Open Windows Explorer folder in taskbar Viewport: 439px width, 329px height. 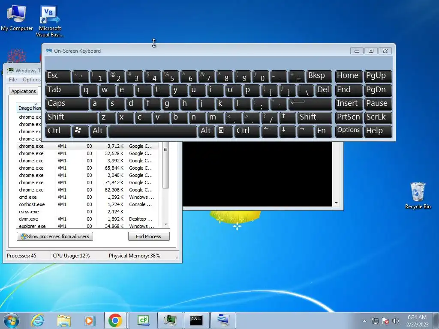64,320
